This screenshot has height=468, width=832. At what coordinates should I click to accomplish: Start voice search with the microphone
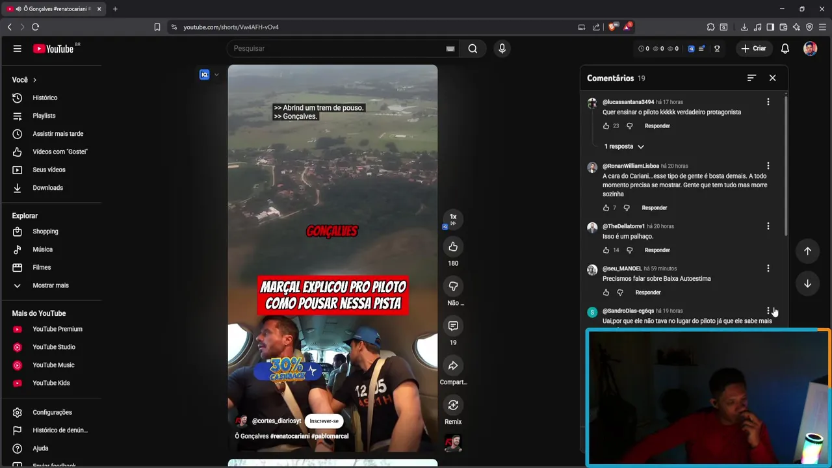pyautogui.click(x=502, y=49)
